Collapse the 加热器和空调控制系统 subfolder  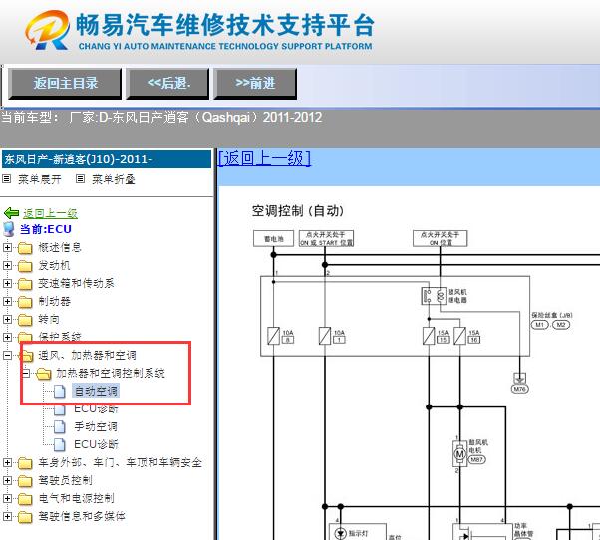(26, 373)
